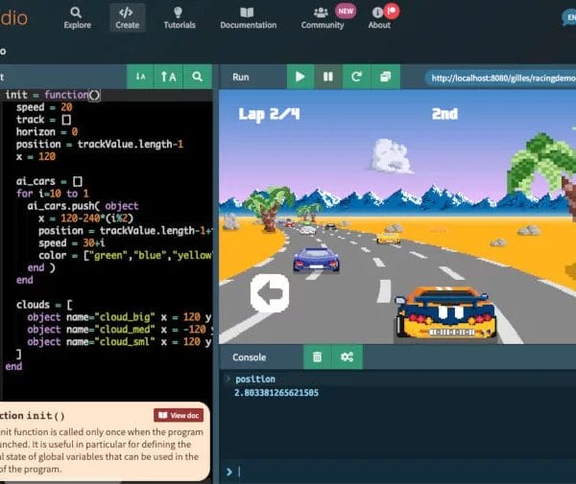The height and width of the screenshot is (484, 576).
Task: Click the 'track = []' code line
Action: pos(43,120)
